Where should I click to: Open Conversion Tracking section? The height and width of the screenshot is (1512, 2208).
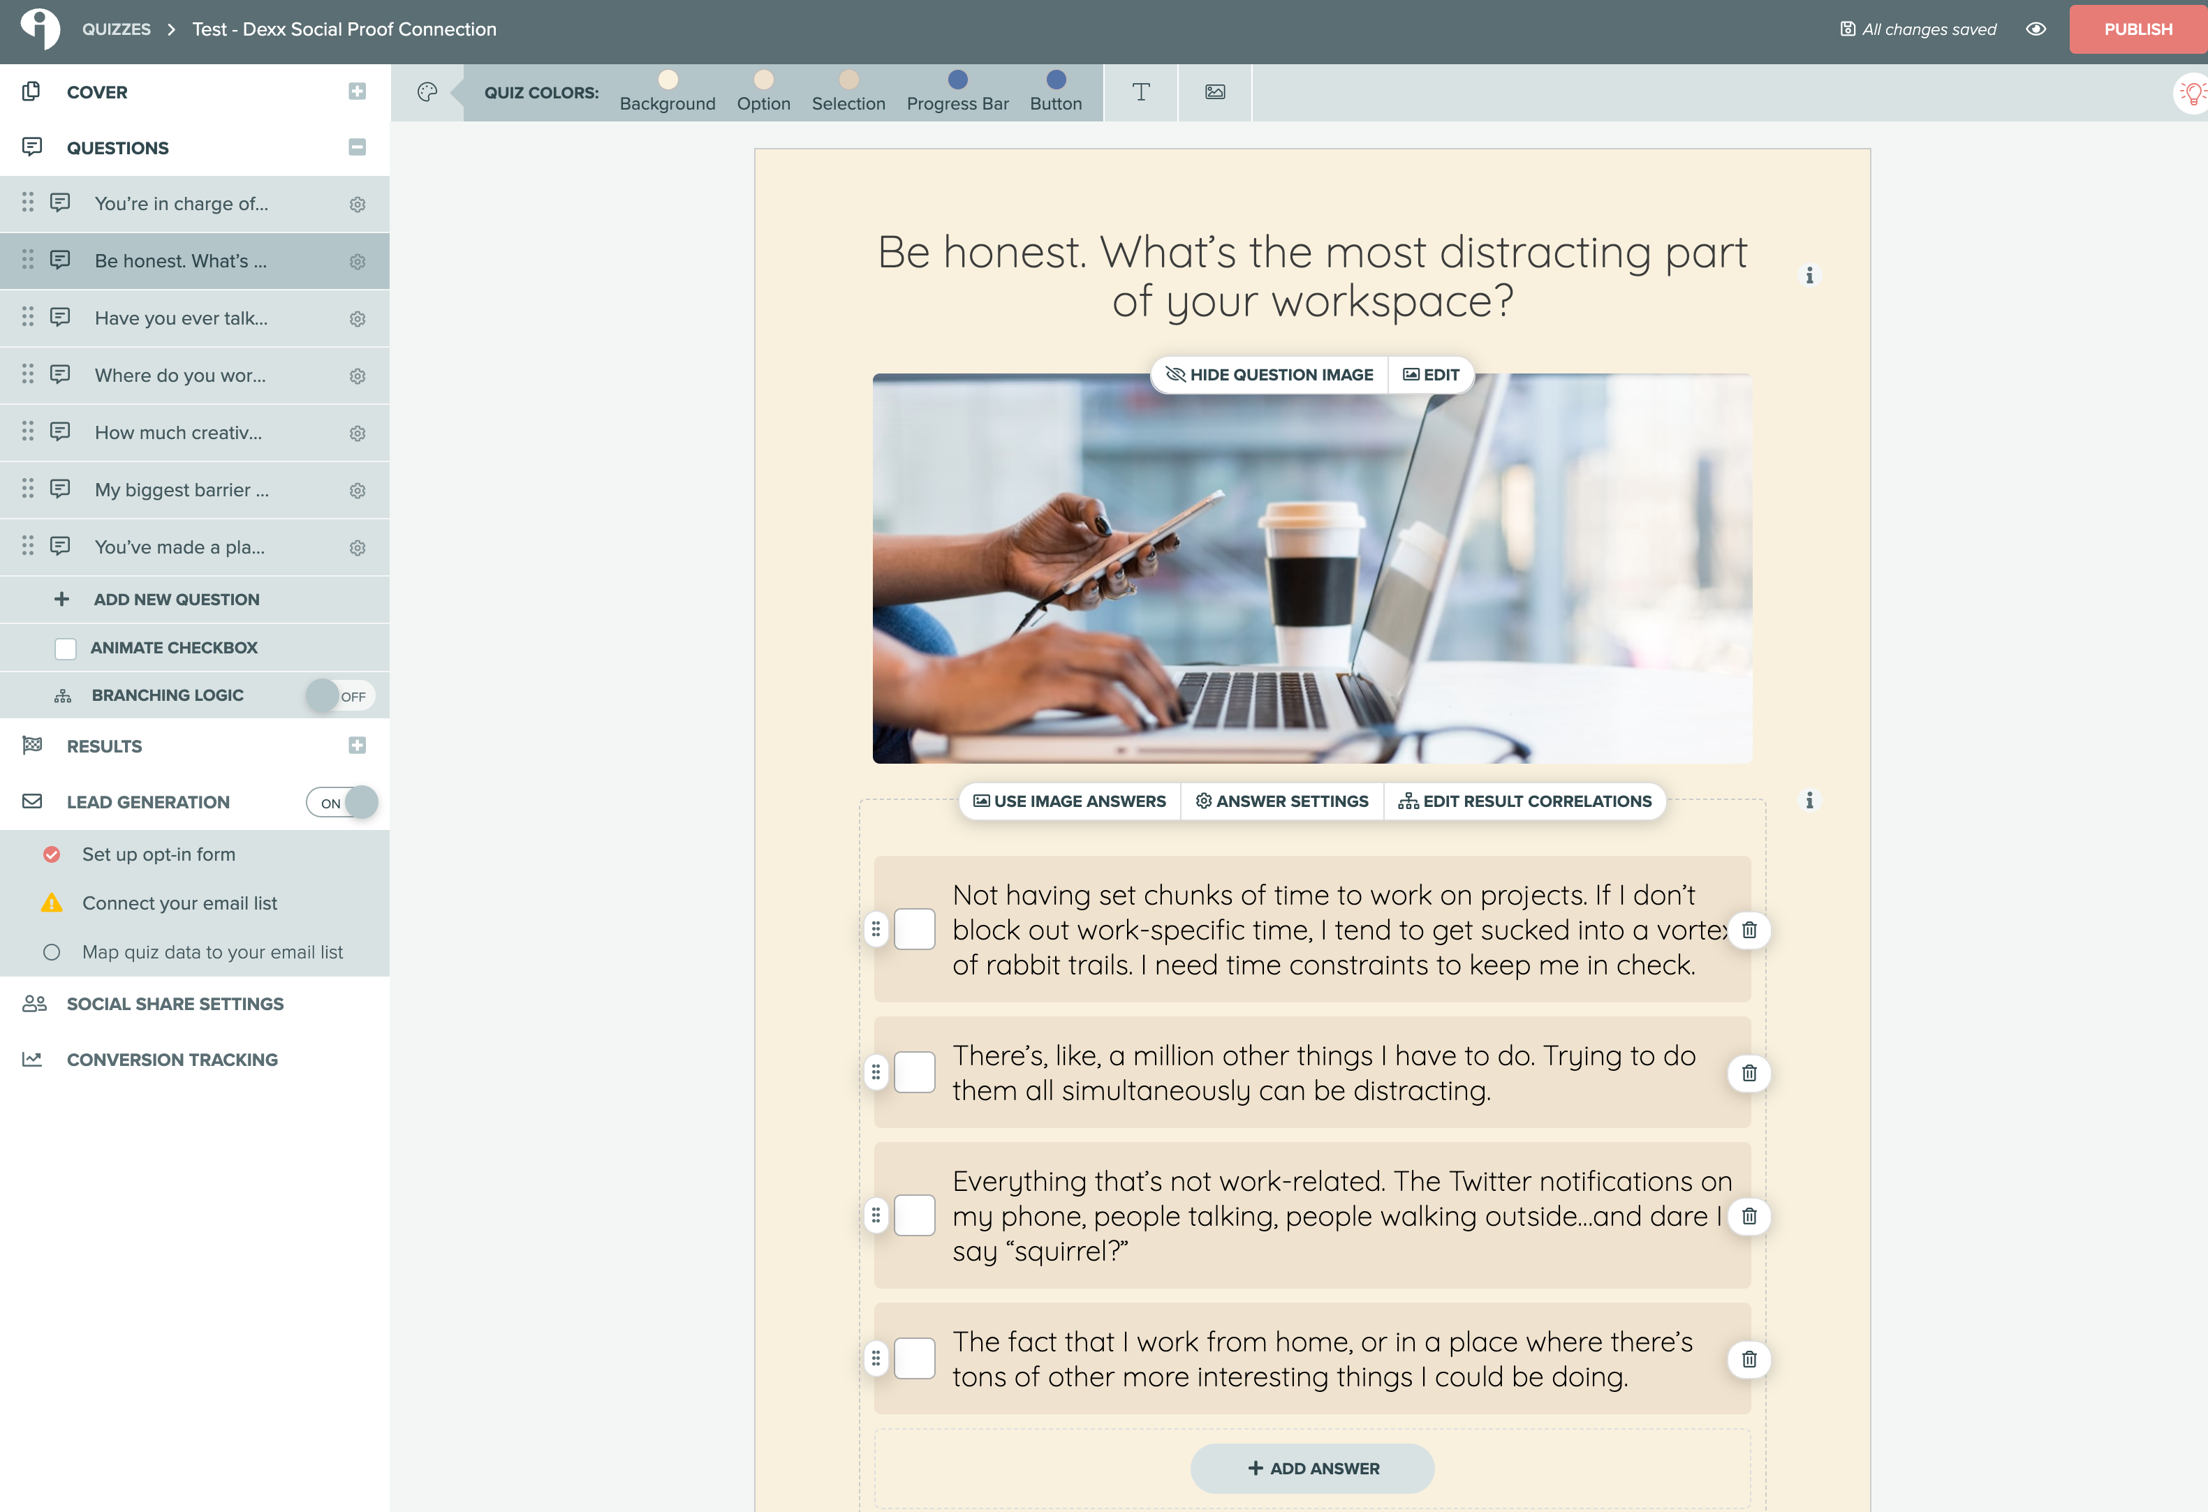click(x=172, y=1060)
